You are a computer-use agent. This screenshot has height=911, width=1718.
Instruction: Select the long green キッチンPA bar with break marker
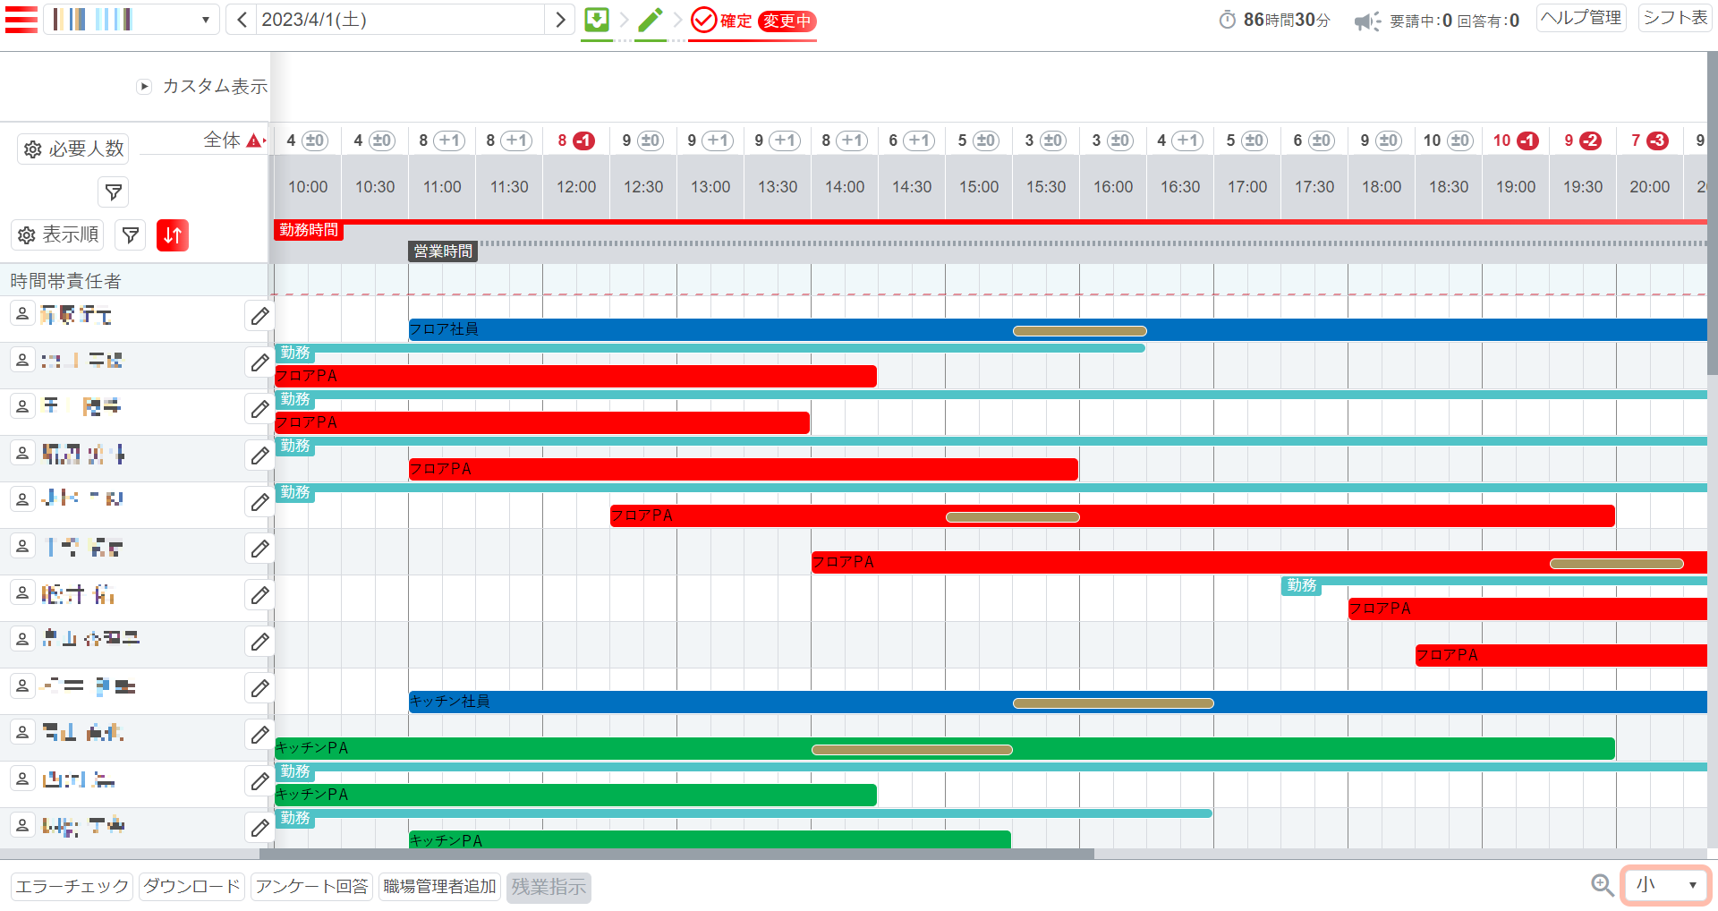pos(944,748)
